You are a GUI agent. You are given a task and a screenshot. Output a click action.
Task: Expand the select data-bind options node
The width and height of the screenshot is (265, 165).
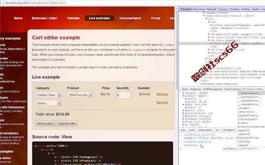point(211,25)
